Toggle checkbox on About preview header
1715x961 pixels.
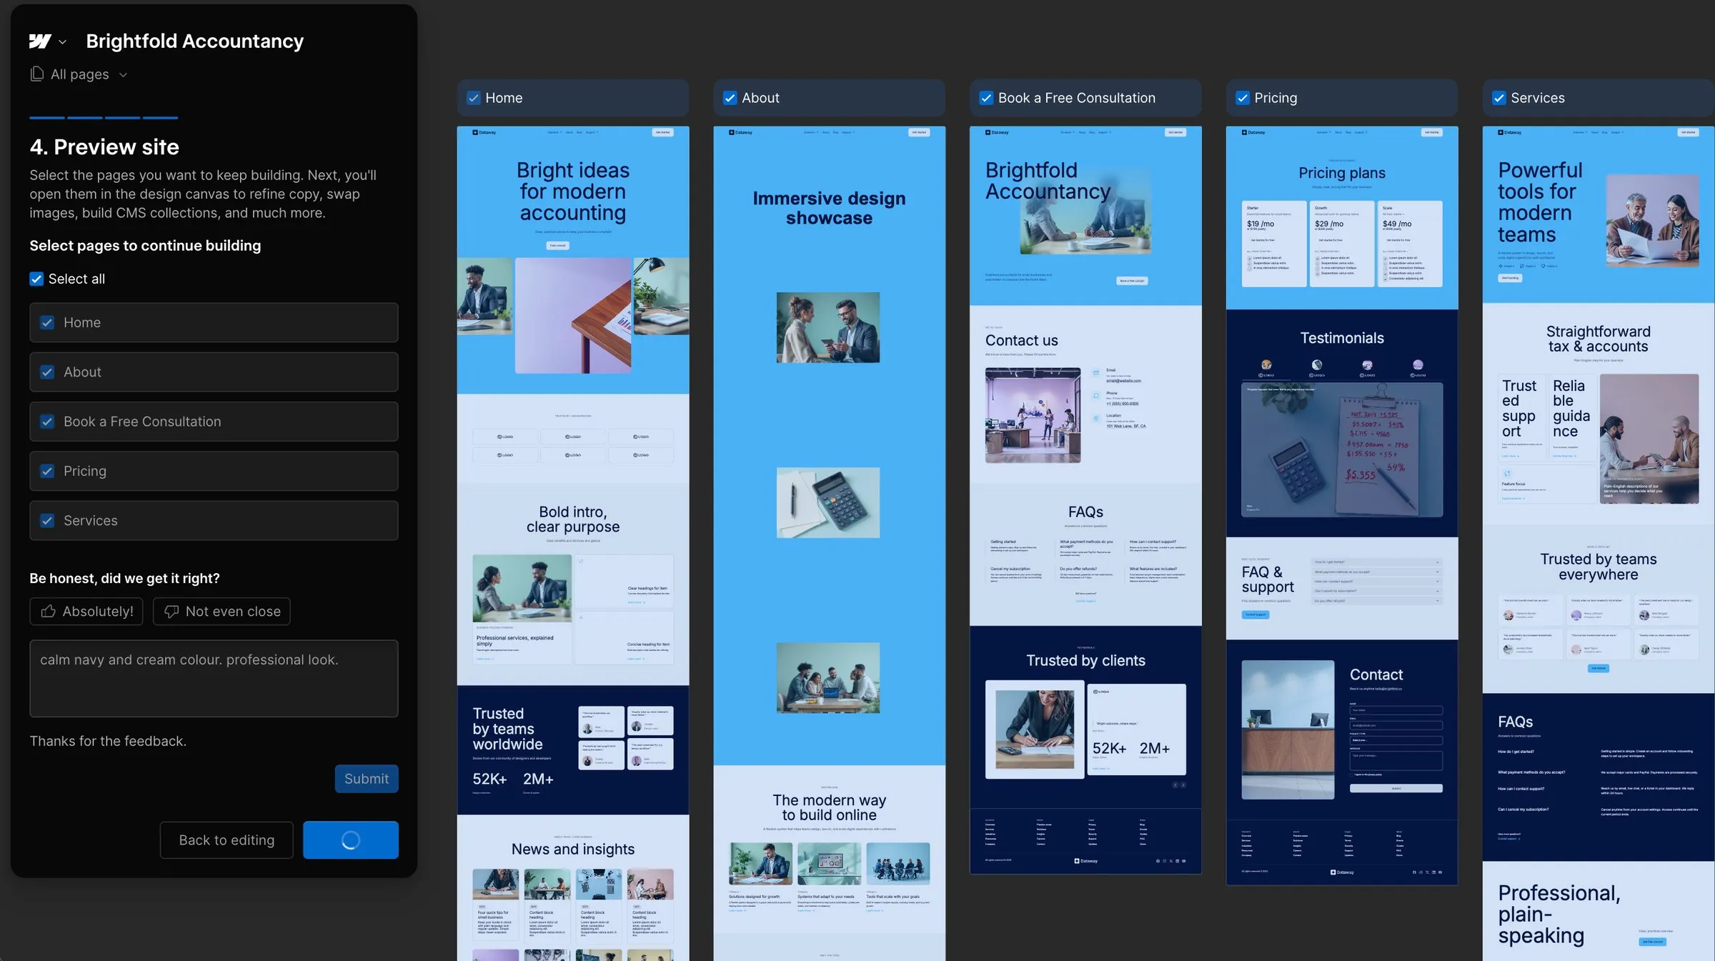[x=730, y=98]
